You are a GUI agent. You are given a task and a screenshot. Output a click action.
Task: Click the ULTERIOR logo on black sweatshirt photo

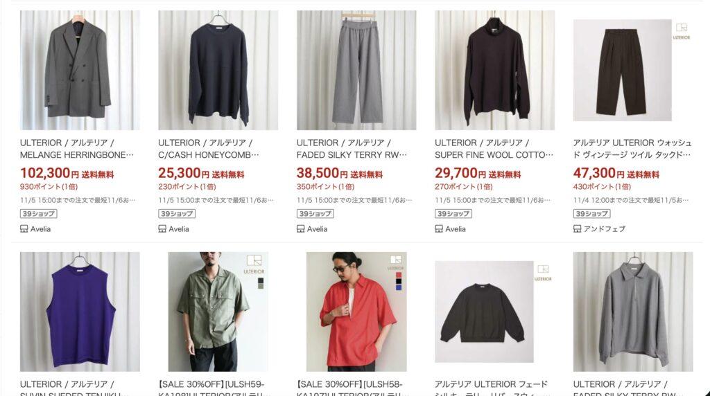click(x=543, y=273)
